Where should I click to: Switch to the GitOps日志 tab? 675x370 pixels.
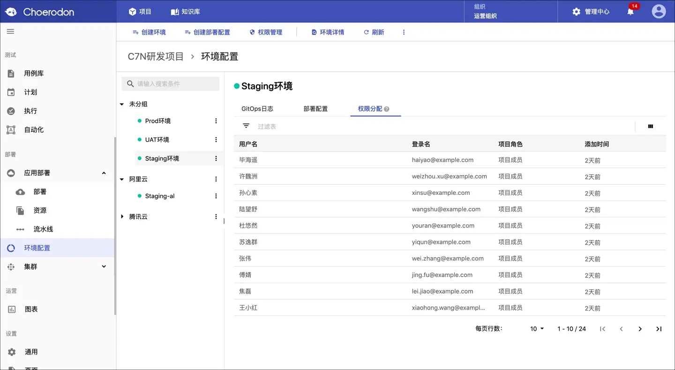tap(257, 109)
